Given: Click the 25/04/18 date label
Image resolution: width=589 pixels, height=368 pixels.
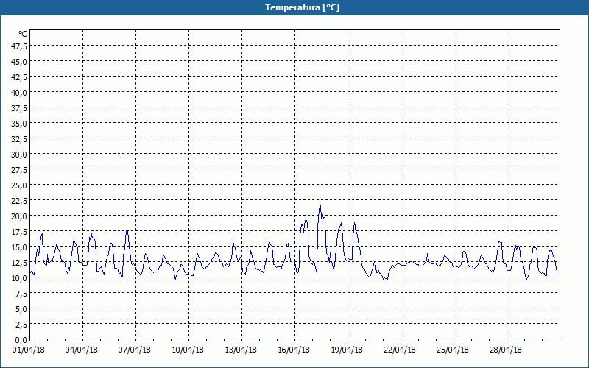Looking at the screenshot, I should tap(453, 350).
